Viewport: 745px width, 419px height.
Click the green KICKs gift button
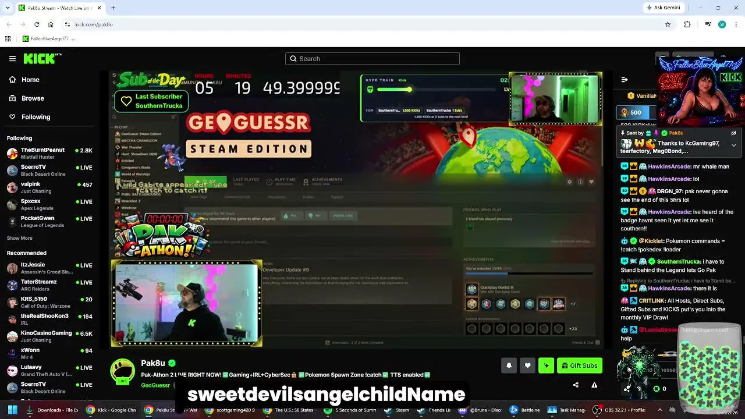pos(546,365)
